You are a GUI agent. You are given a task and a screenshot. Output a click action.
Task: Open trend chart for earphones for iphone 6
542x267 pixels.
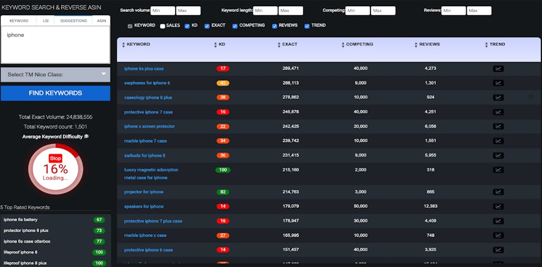[x=498, y=83]
